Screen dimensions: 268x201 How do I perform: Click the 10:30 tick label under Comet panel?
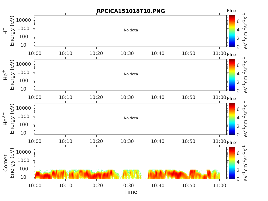coord(127,186)
